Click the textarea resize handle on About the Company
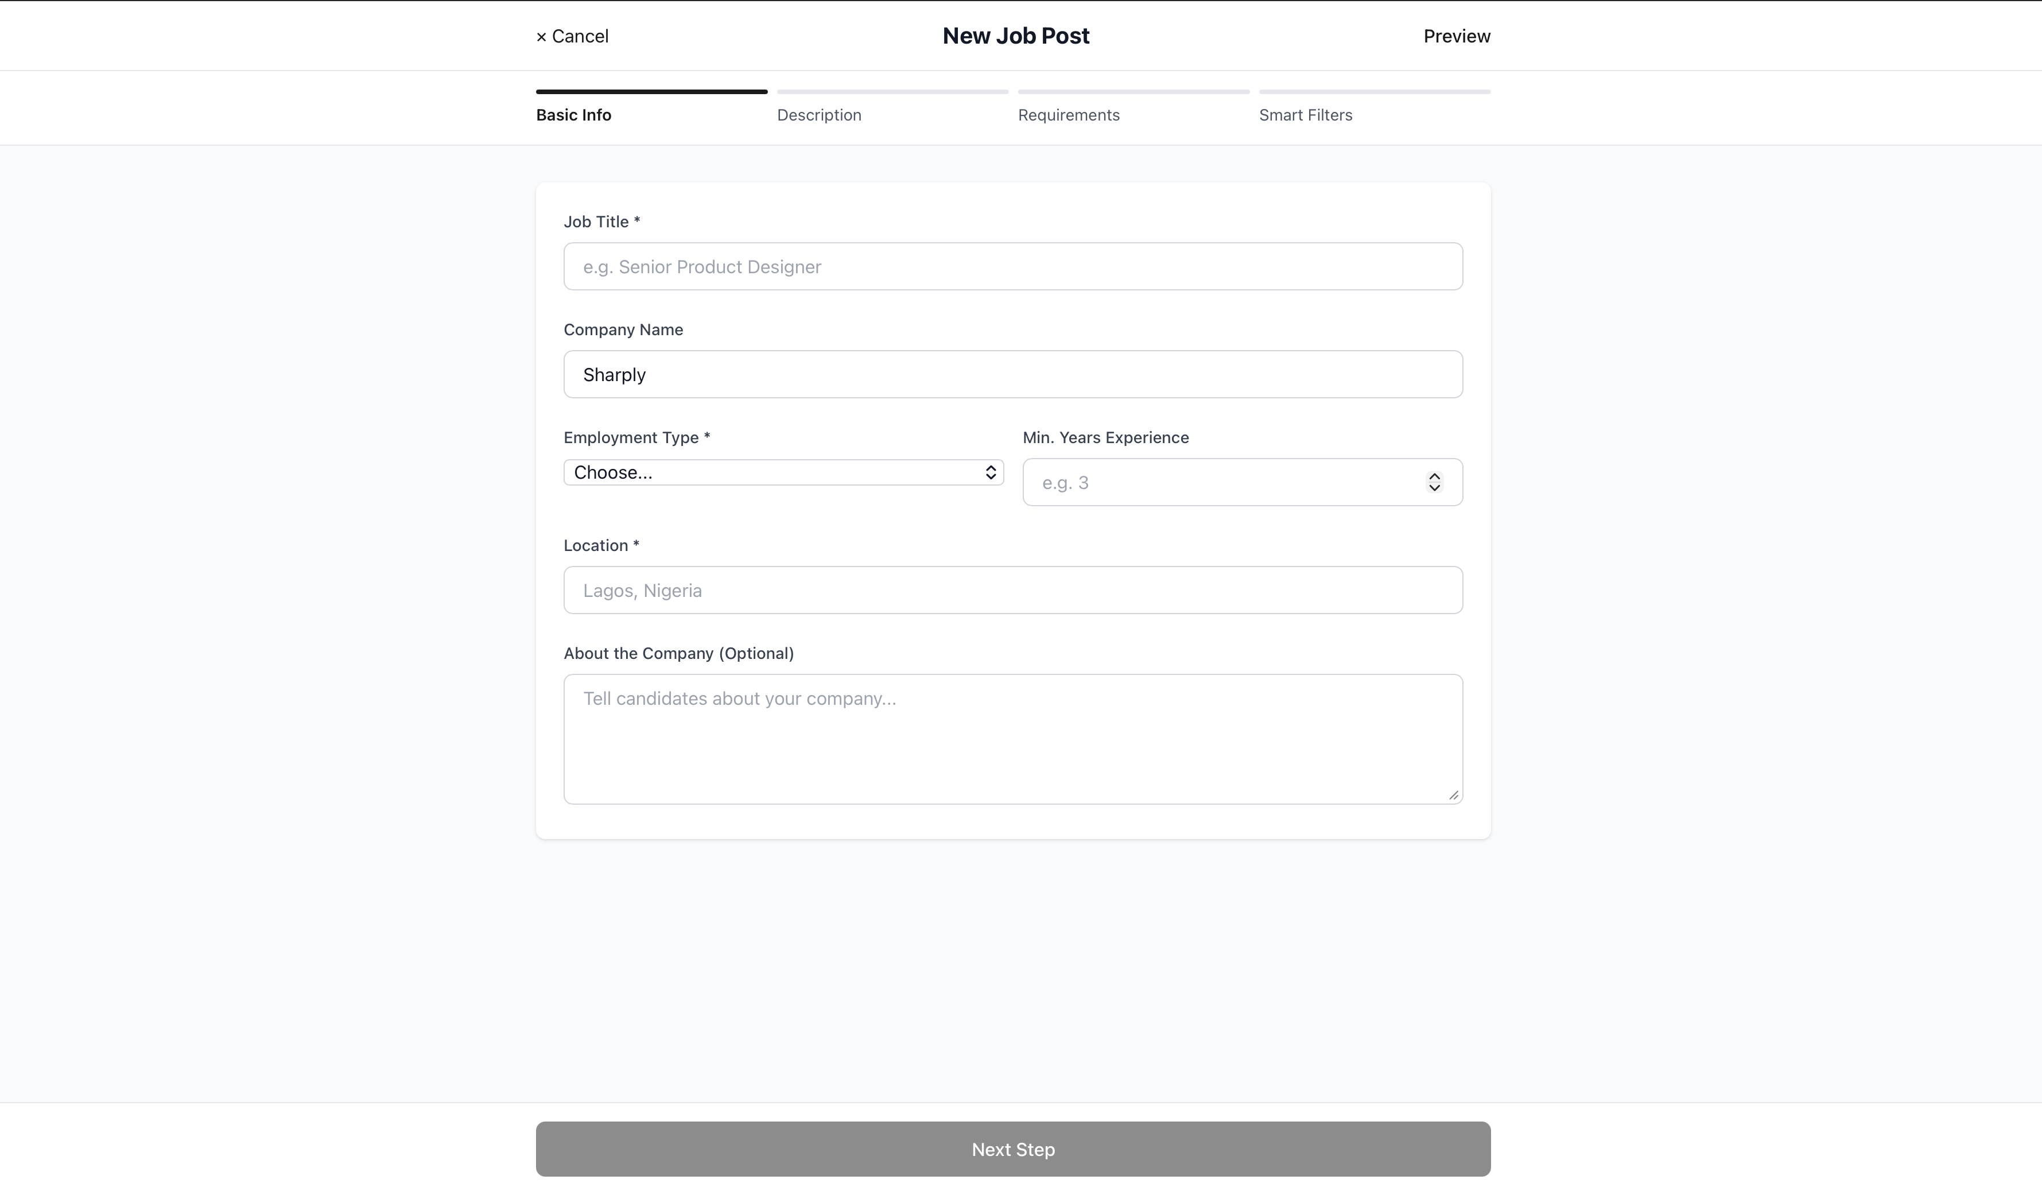 point(1453,795)
